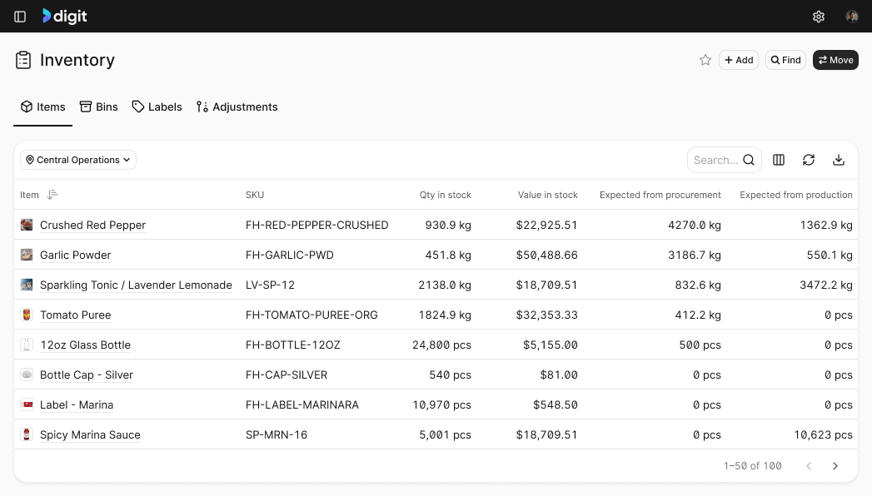Click the $5,155.00 value cell
Viewport: 872px width, 496px height.
[550, 345]
